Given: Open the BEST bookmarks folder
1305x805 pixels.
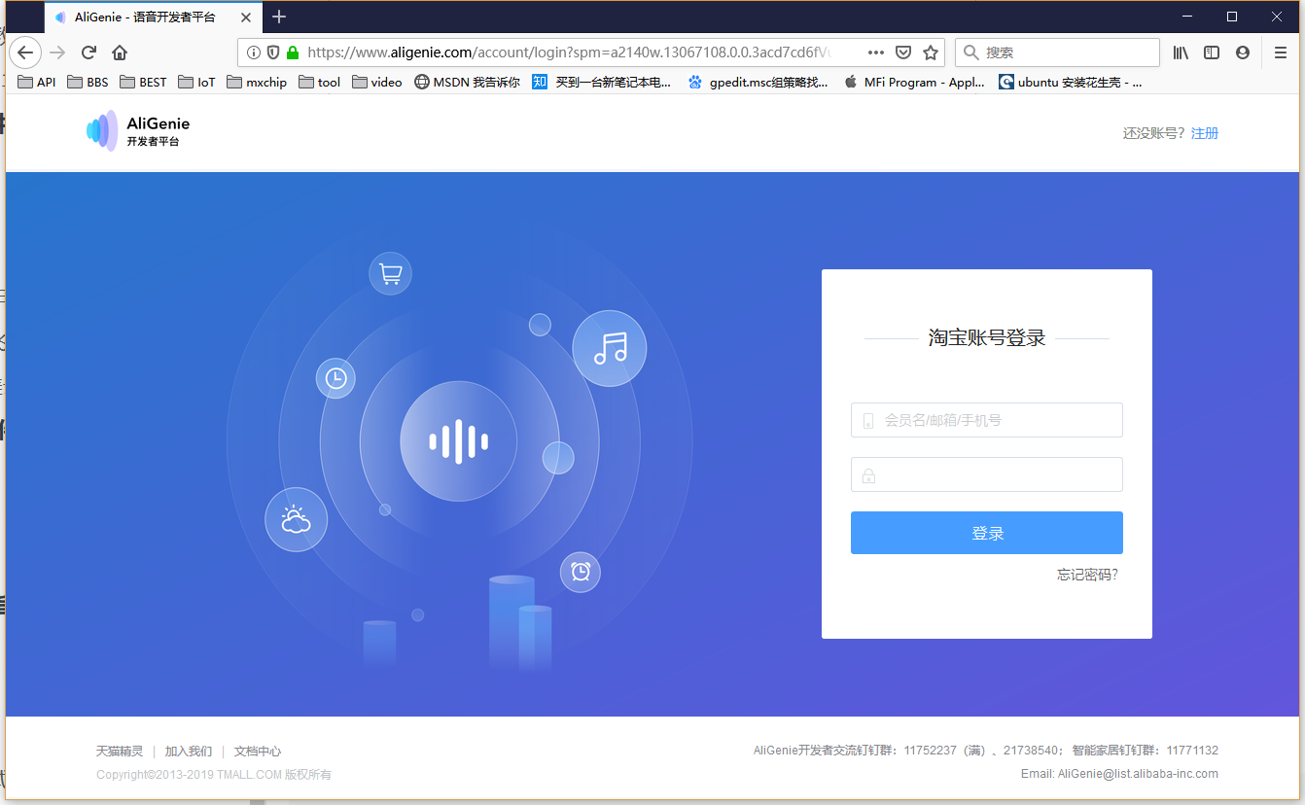Looking at the screenshot, I should [144, 82].
